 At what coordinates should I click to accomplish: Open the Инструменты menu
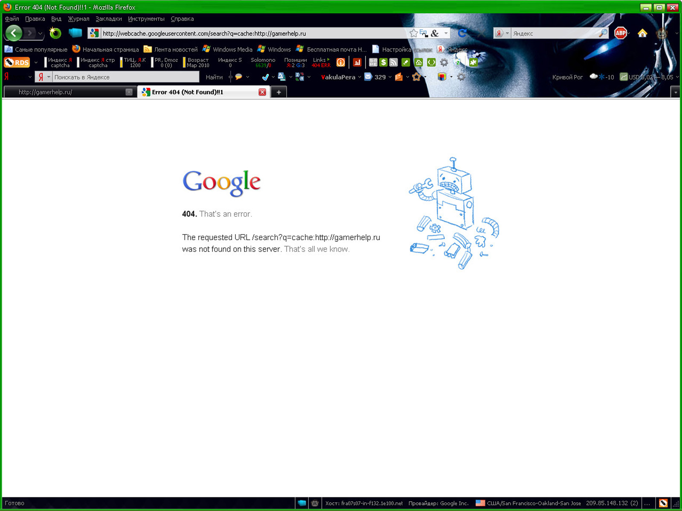coord(146,19)
